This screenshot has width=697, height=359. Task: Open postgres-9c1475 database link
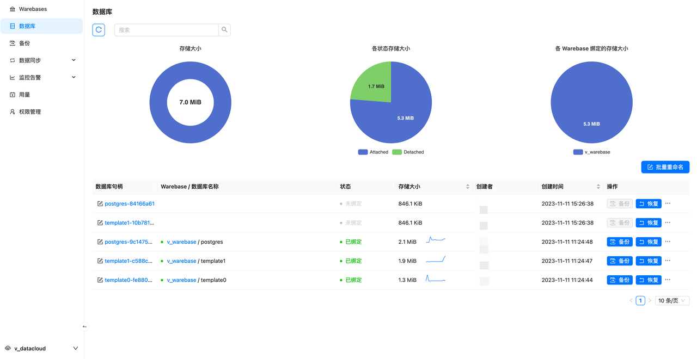(x=129, y=242)
